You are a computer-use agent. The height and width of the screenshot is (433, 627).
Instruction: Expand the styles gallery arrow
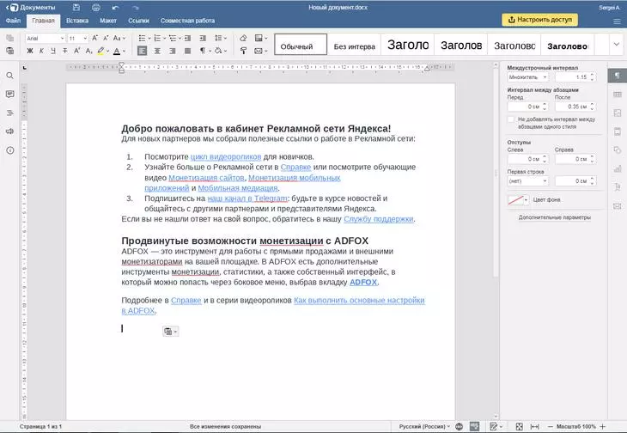pos(616,45)
